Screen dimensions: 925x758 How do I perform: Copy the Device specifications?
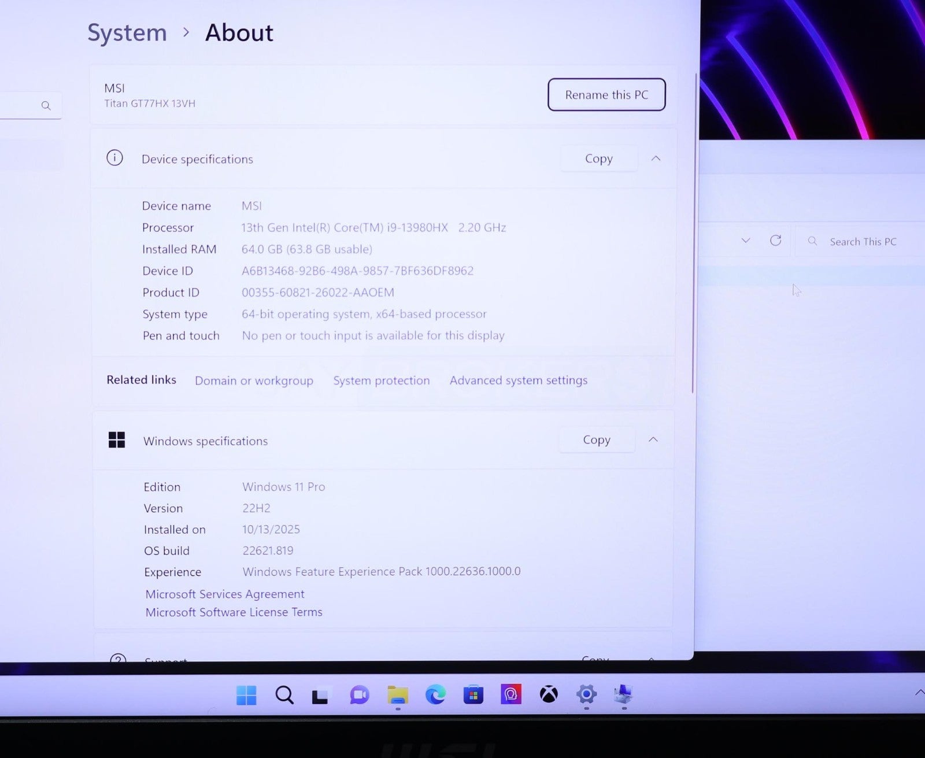coord(598,158)
